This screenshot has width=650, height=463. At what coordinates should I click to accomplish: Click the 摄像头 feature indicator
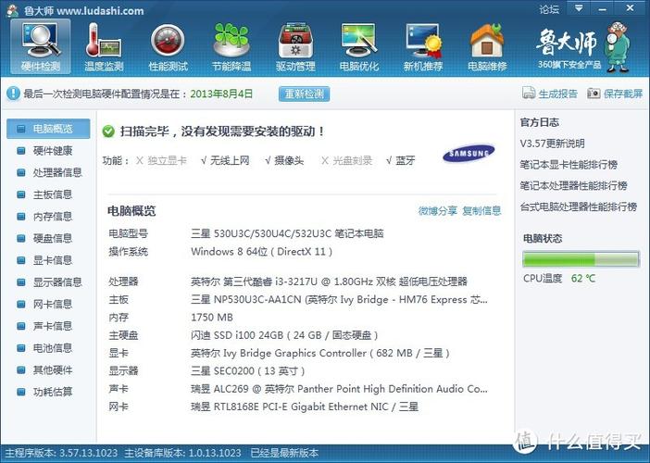(284, 160)
